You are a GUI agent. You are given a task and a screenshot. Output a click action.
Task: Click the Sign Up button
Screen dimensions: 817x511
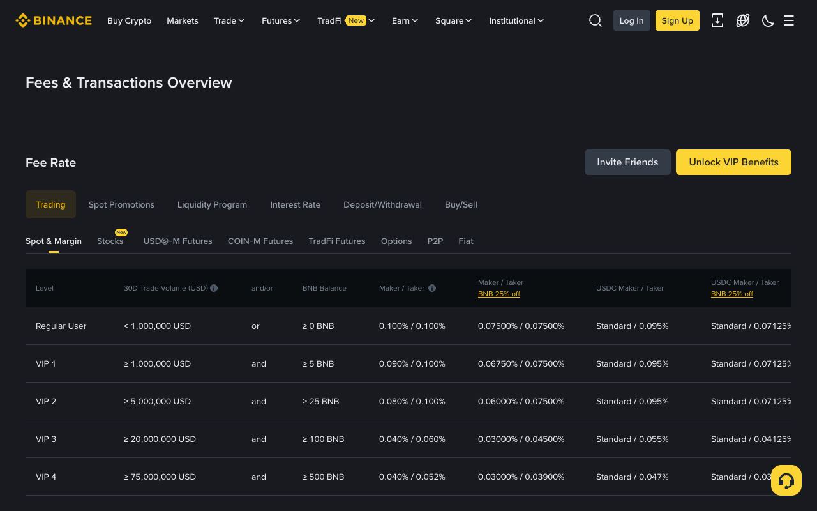tap(677, 20)
